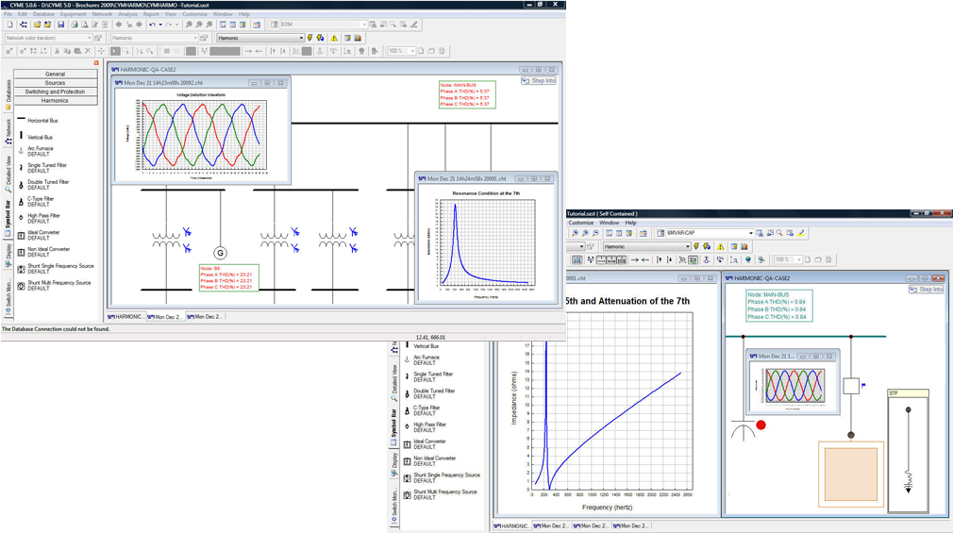
Task: Click the Resonance Condition at the 7th chart
Action: click(x=486, y=245)
